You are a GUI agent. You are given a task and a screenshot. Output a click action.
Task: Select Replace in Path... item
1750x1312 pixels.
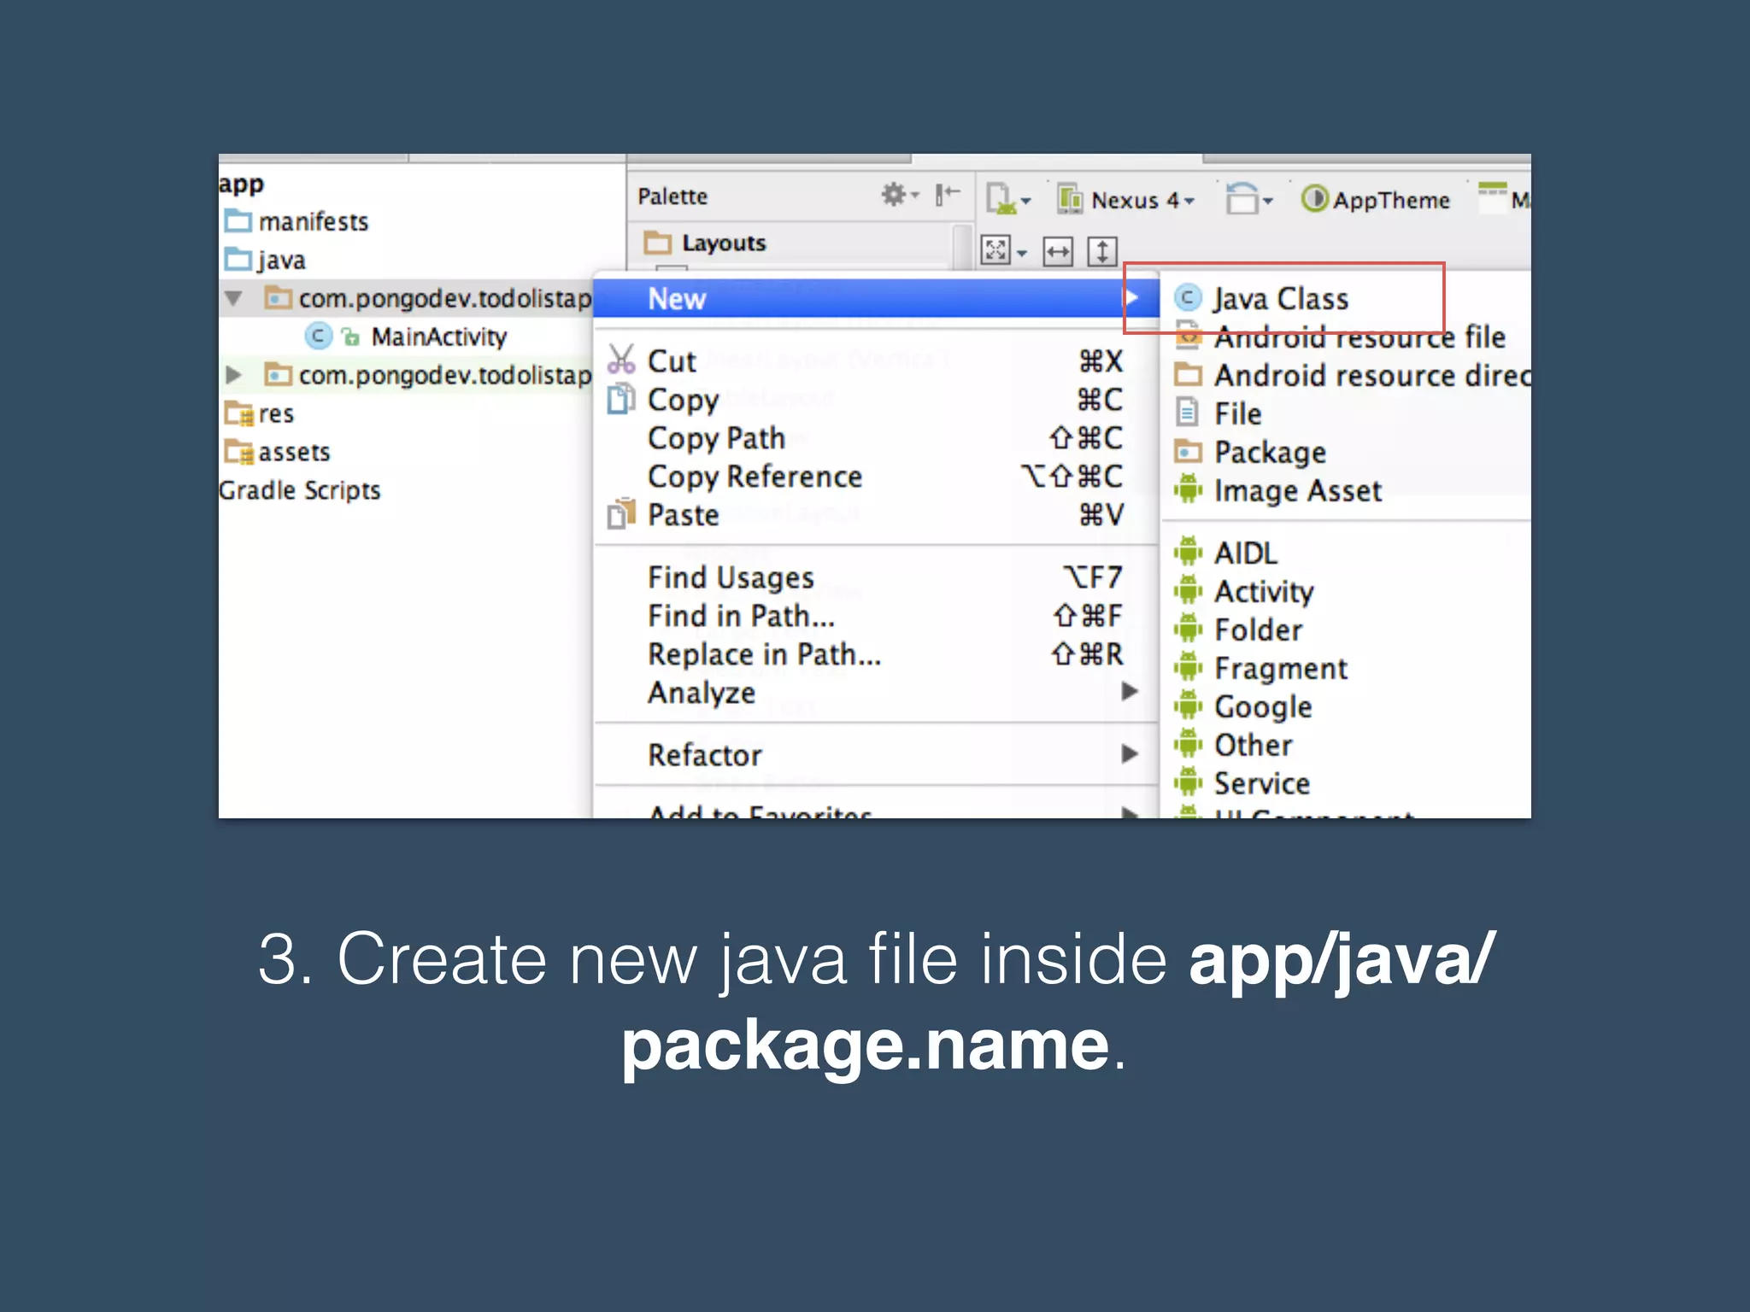click(x=876, y=654)
